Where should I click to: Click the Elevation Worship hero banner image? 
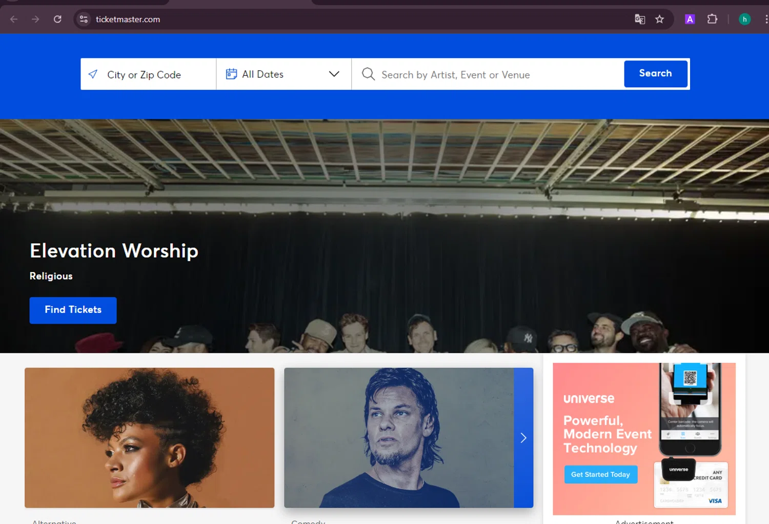tap(385, 236)
